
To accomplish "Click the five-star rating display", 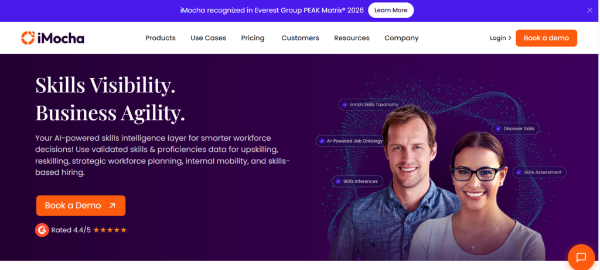I will pos(110,230).
